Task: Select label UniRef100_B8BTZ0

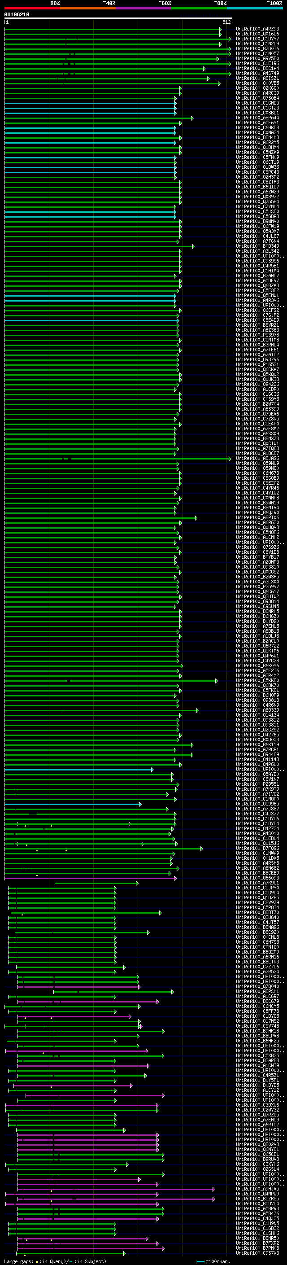Action: point(257,913)
